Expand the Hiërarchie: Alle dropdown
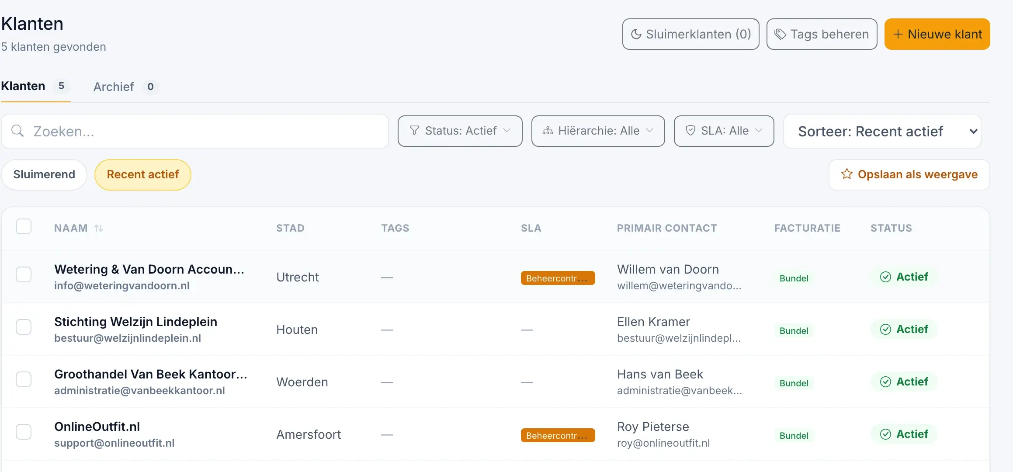1013x472 pixels. click(598, 131)
